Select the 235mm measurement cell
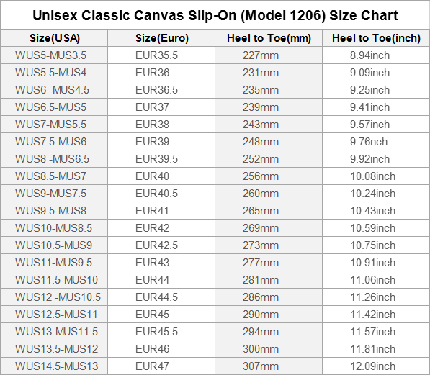The height and width of the screenshot is (375, 430). click(x=269, y=90)
